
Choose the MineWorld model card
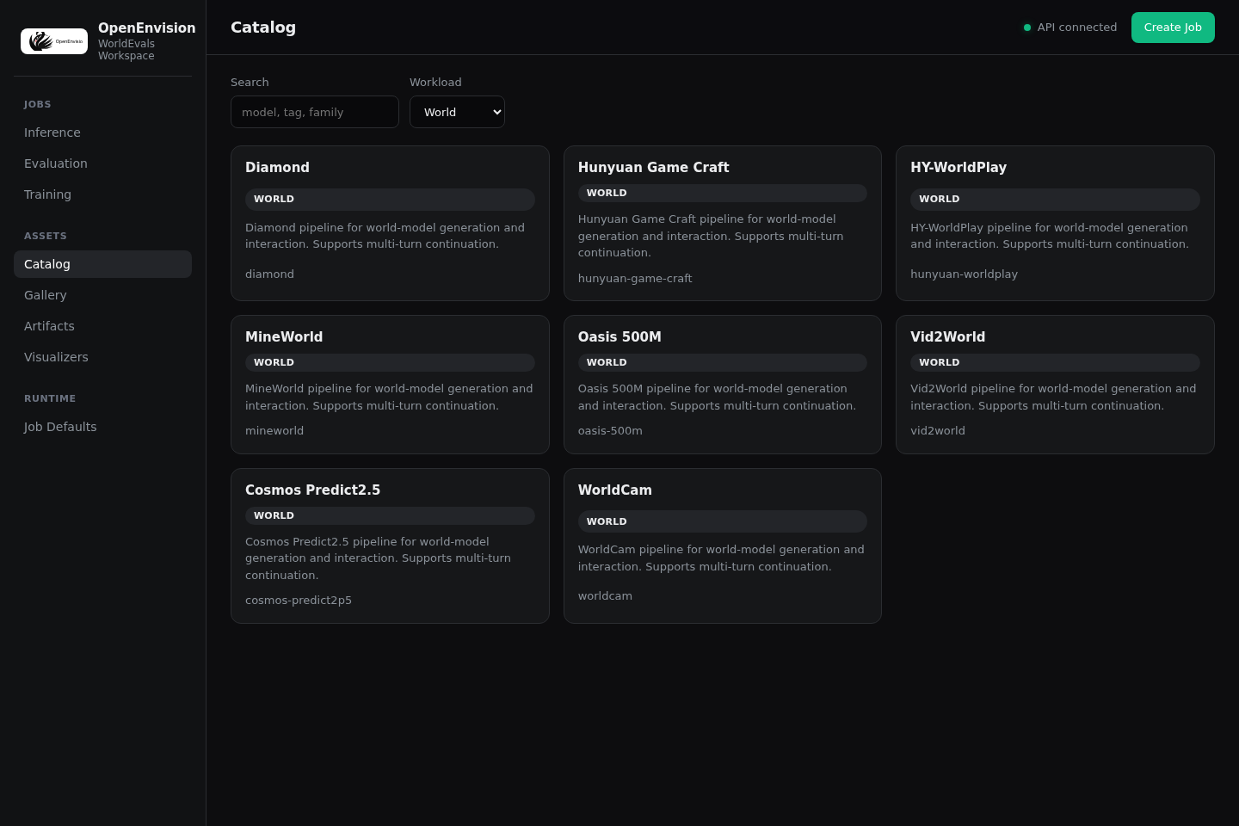390,385
